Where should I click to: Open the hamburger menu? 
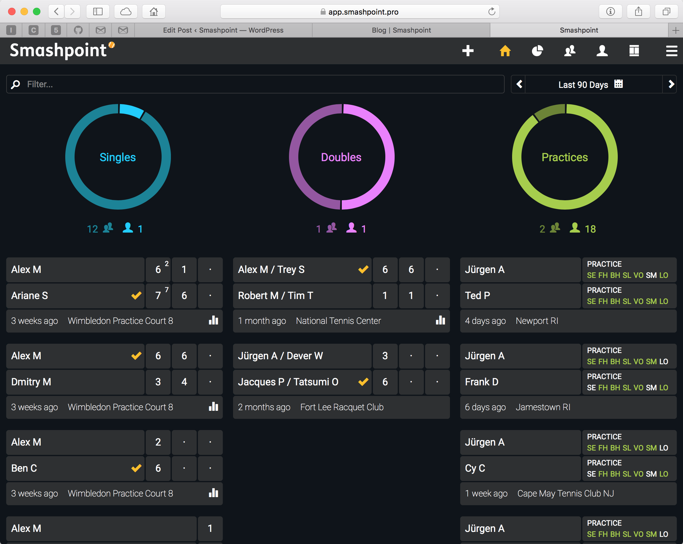point(671,51)
